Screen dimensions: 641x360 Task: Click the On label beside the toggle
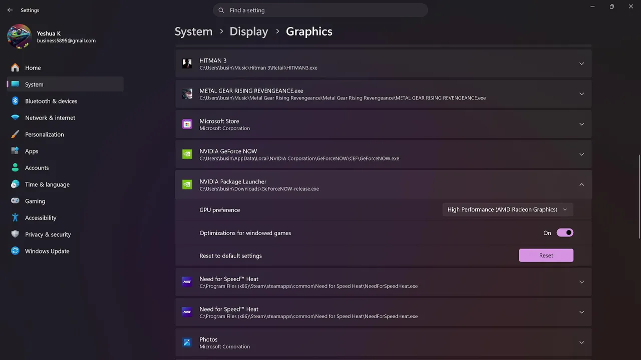point(547,233)
